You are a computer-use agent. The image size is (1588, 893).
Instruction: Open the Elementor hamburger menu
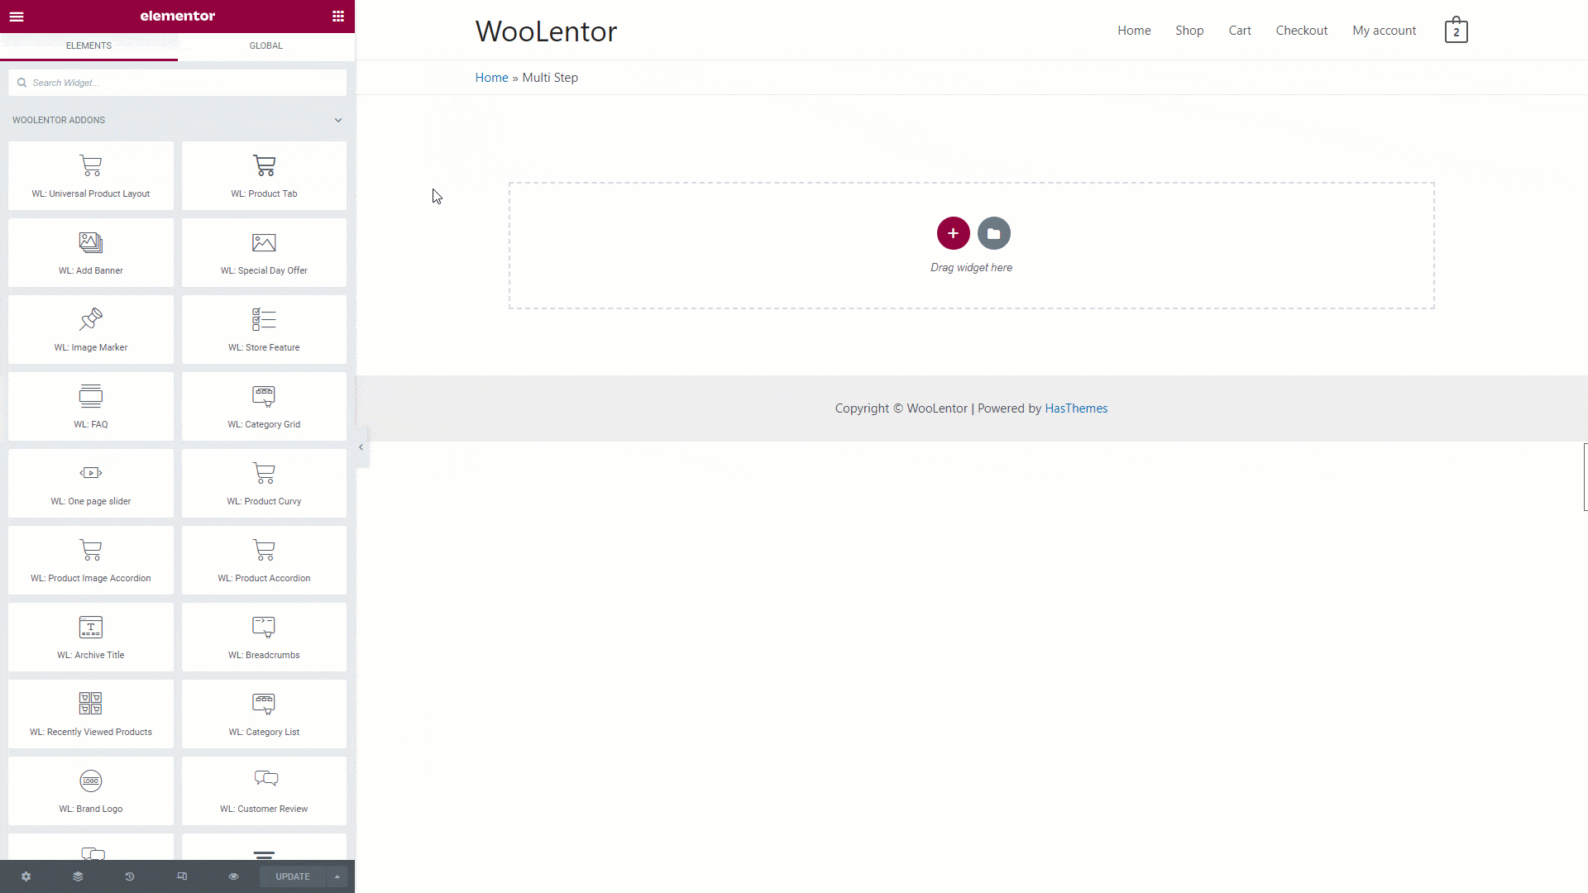[x=17, y=17]
